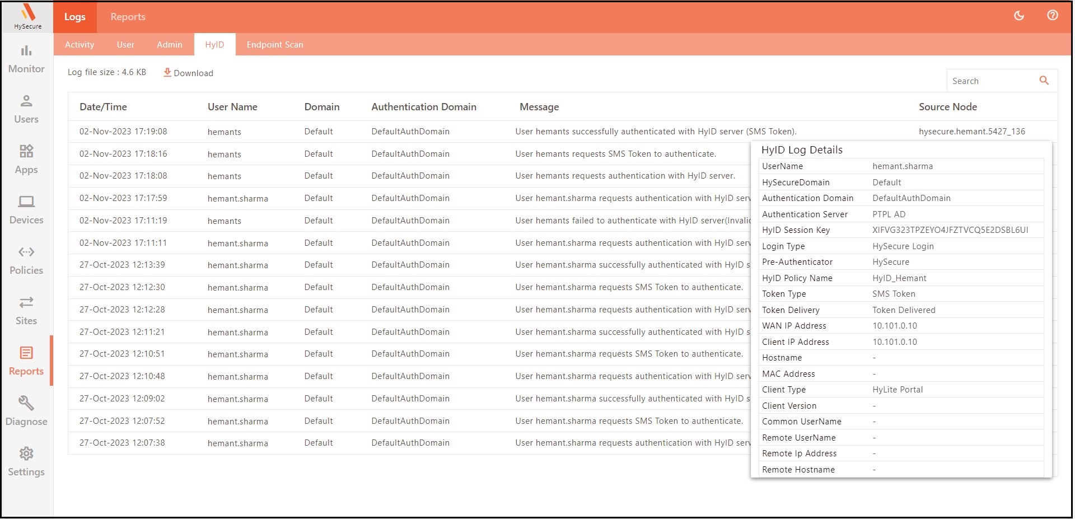Sort by Message column header

click(539, 107)
